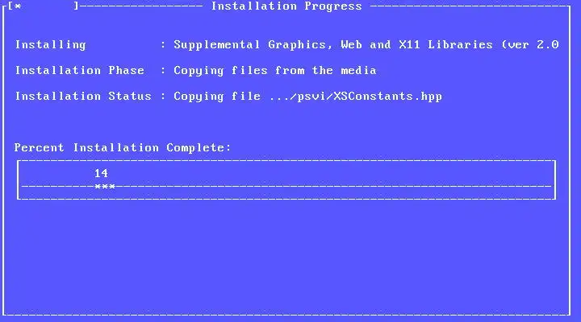Click the word 'Progress' in the title
The width and height of the screenshot is (581, 322).
[x=333, y=6]
